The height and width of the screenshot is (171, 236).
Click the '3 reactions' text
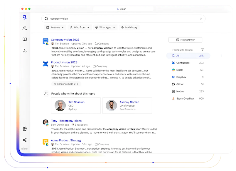coord(81,125)
